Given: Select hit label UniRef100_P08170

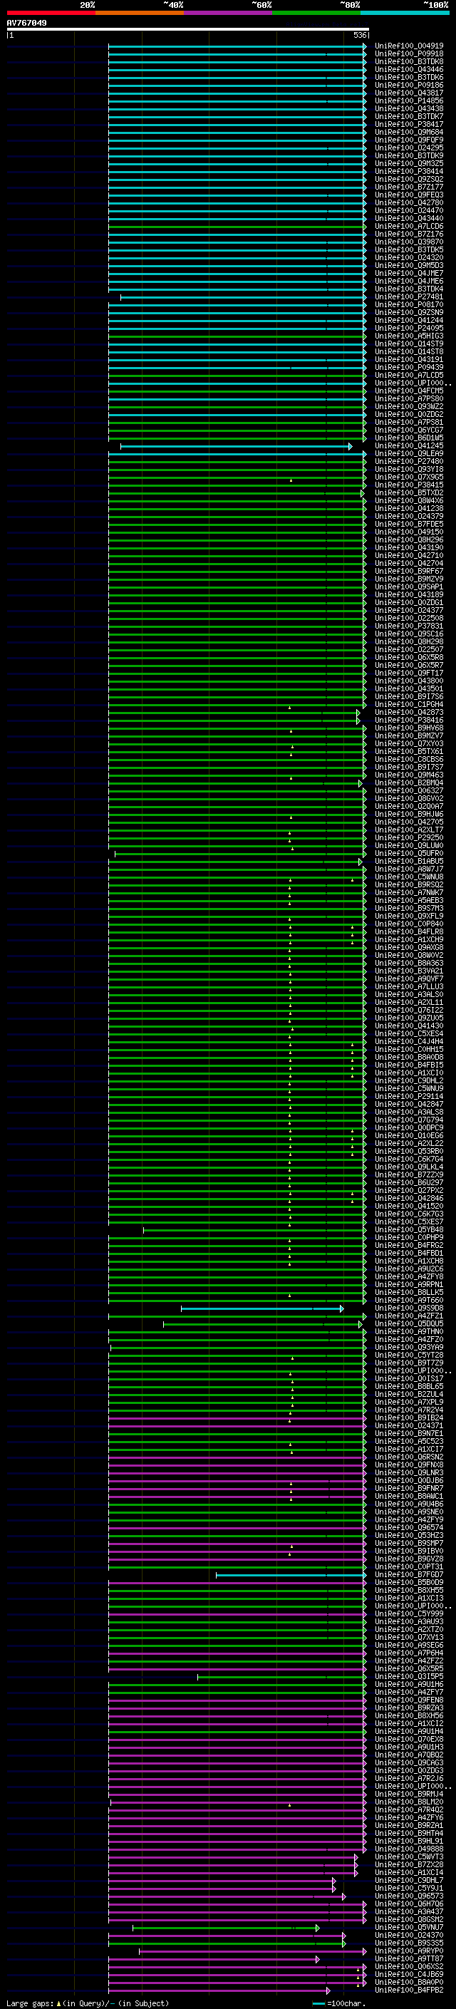Looking at the screenshot, I should pos(409,305).
